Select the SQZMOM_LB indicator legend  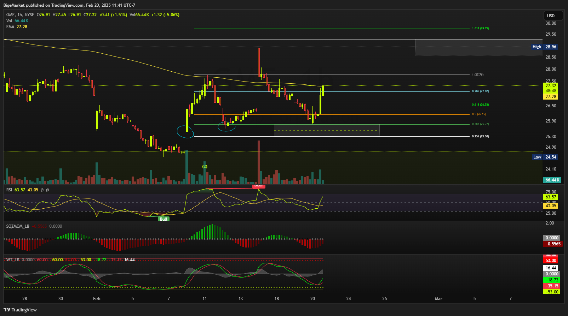click(34, 226)
